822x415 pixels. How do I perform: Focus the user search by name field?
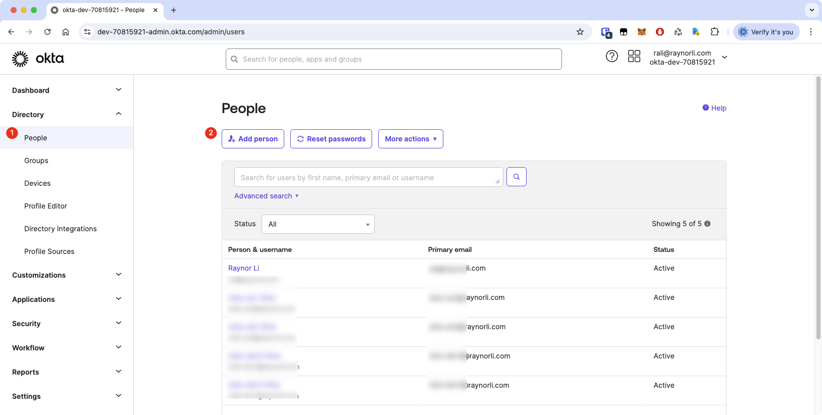[369, 177]
